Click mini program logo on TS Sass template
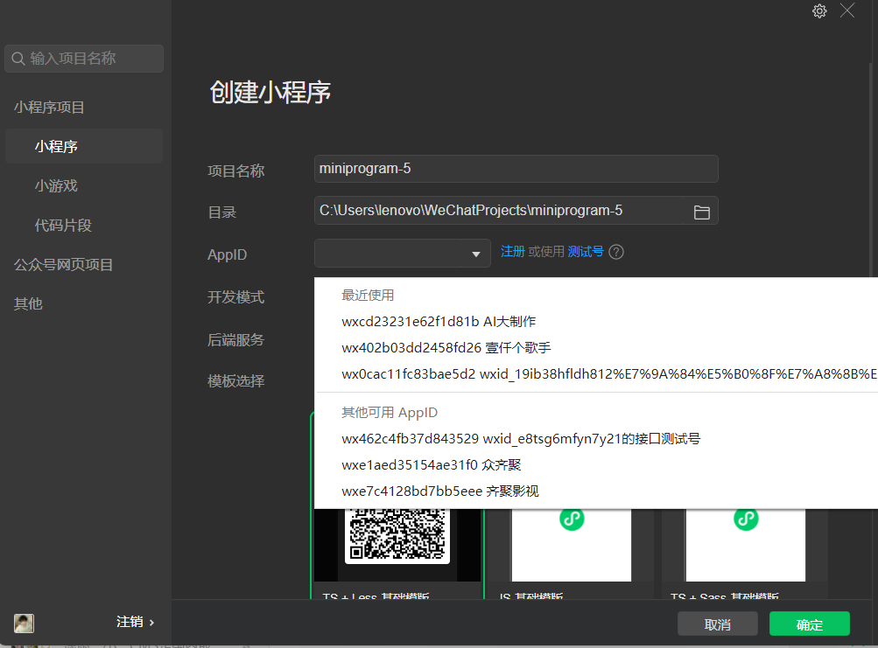 [x=746, y=519]
